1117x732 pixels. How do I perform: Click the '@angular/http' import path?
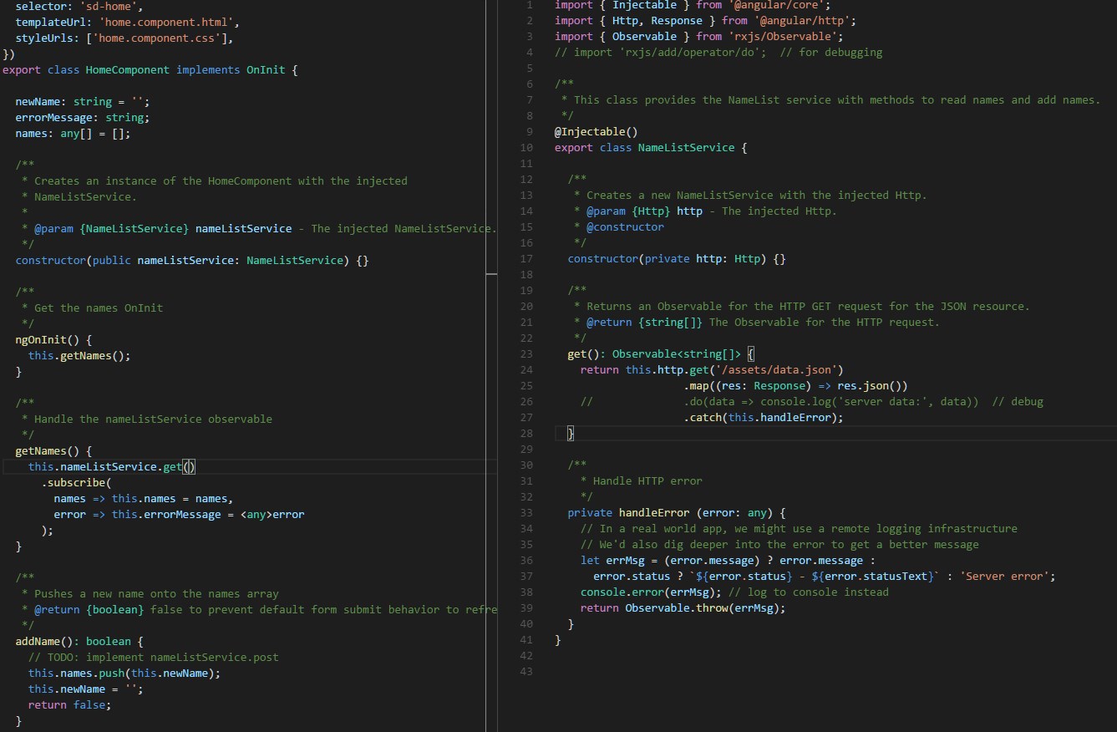tap(802, 20)
